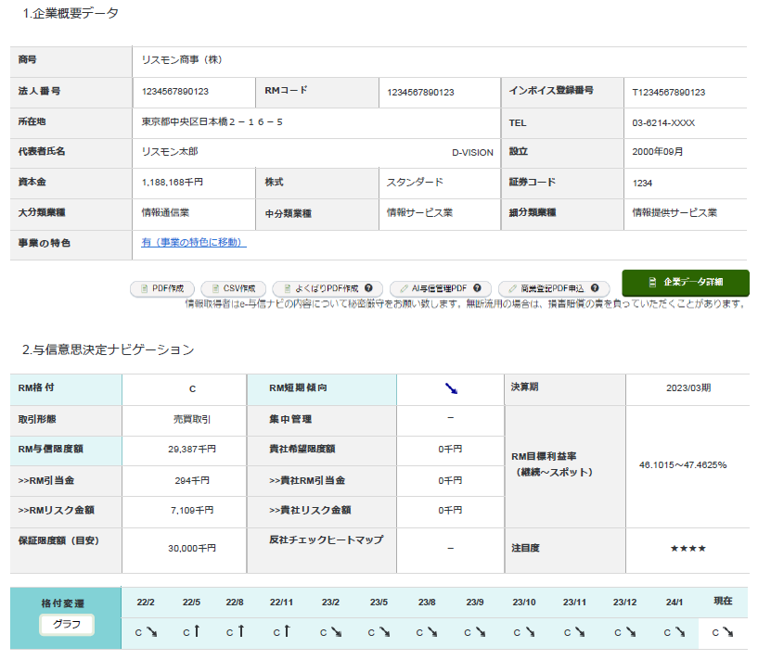Click the help icon beside よくばりPDF作成
758x660 pixels.
[x=366, y=288]
